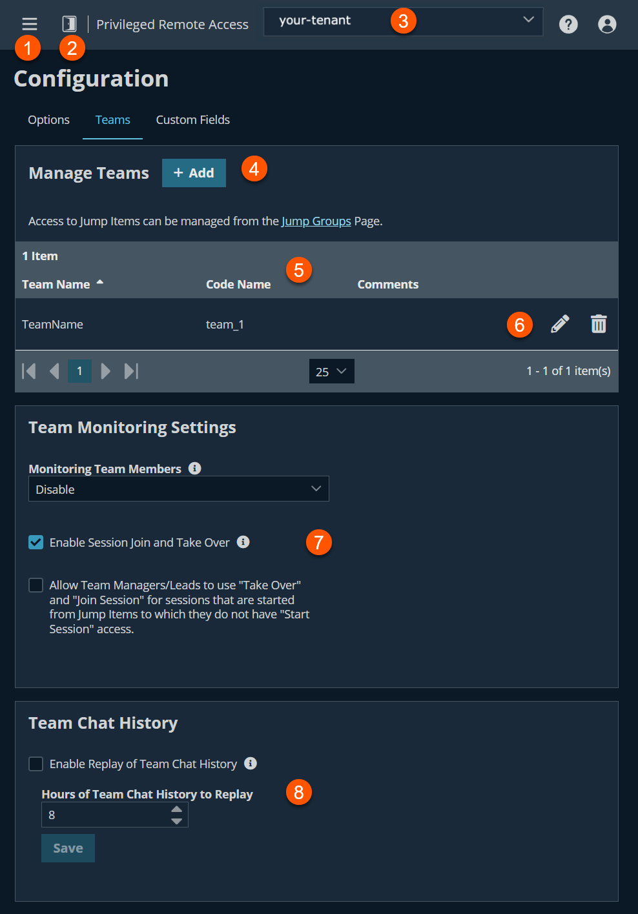Select page 1 in pagination

click(x=79, y=371)
